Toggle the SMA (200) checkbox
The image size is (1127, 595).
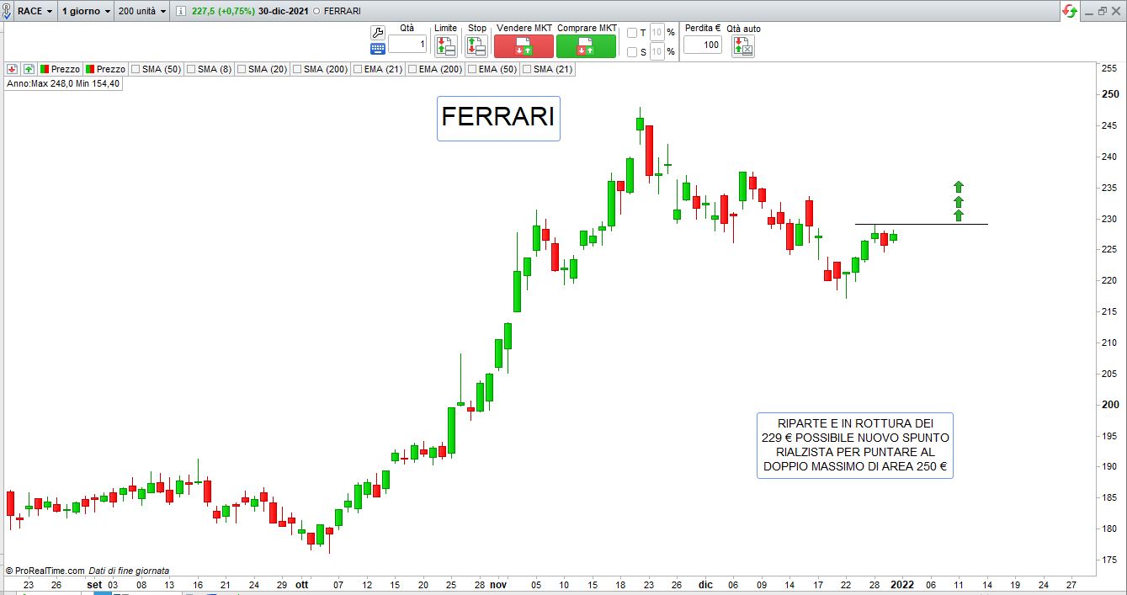coord(296,69)
